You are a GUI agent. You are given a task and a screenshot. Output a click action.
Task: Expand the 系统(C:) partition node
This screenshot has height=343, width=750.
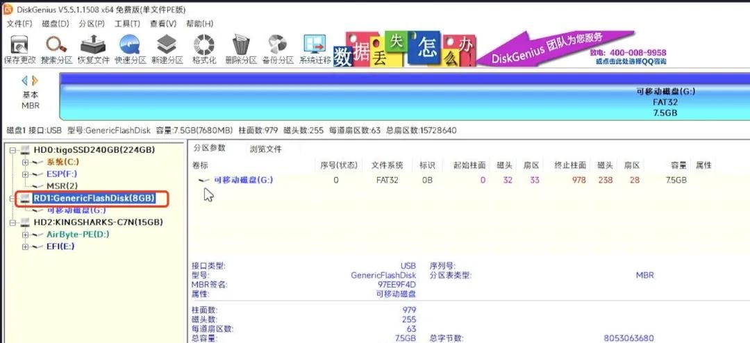pyautogui.click(x=26, y=162)
